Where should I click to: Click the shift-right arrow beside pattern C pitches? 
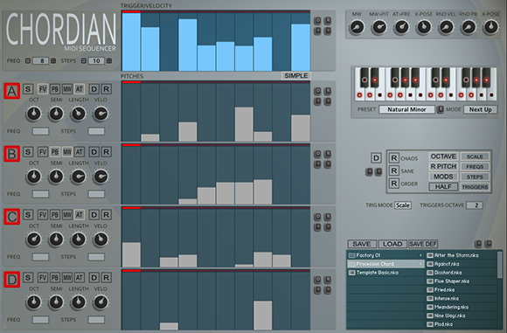click(x=328, y=227)
